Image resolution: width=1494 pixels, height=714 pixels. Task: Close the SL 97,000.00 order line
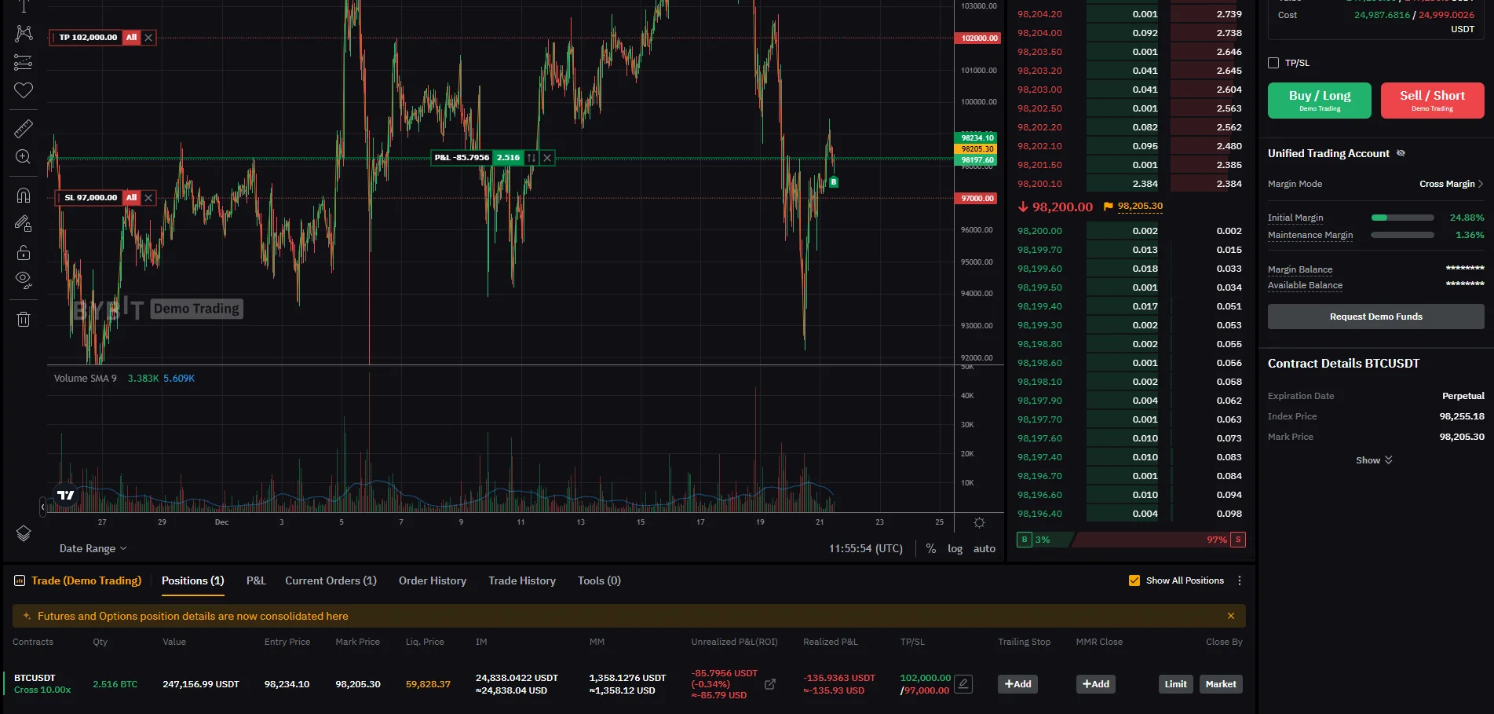pos(148,198)
